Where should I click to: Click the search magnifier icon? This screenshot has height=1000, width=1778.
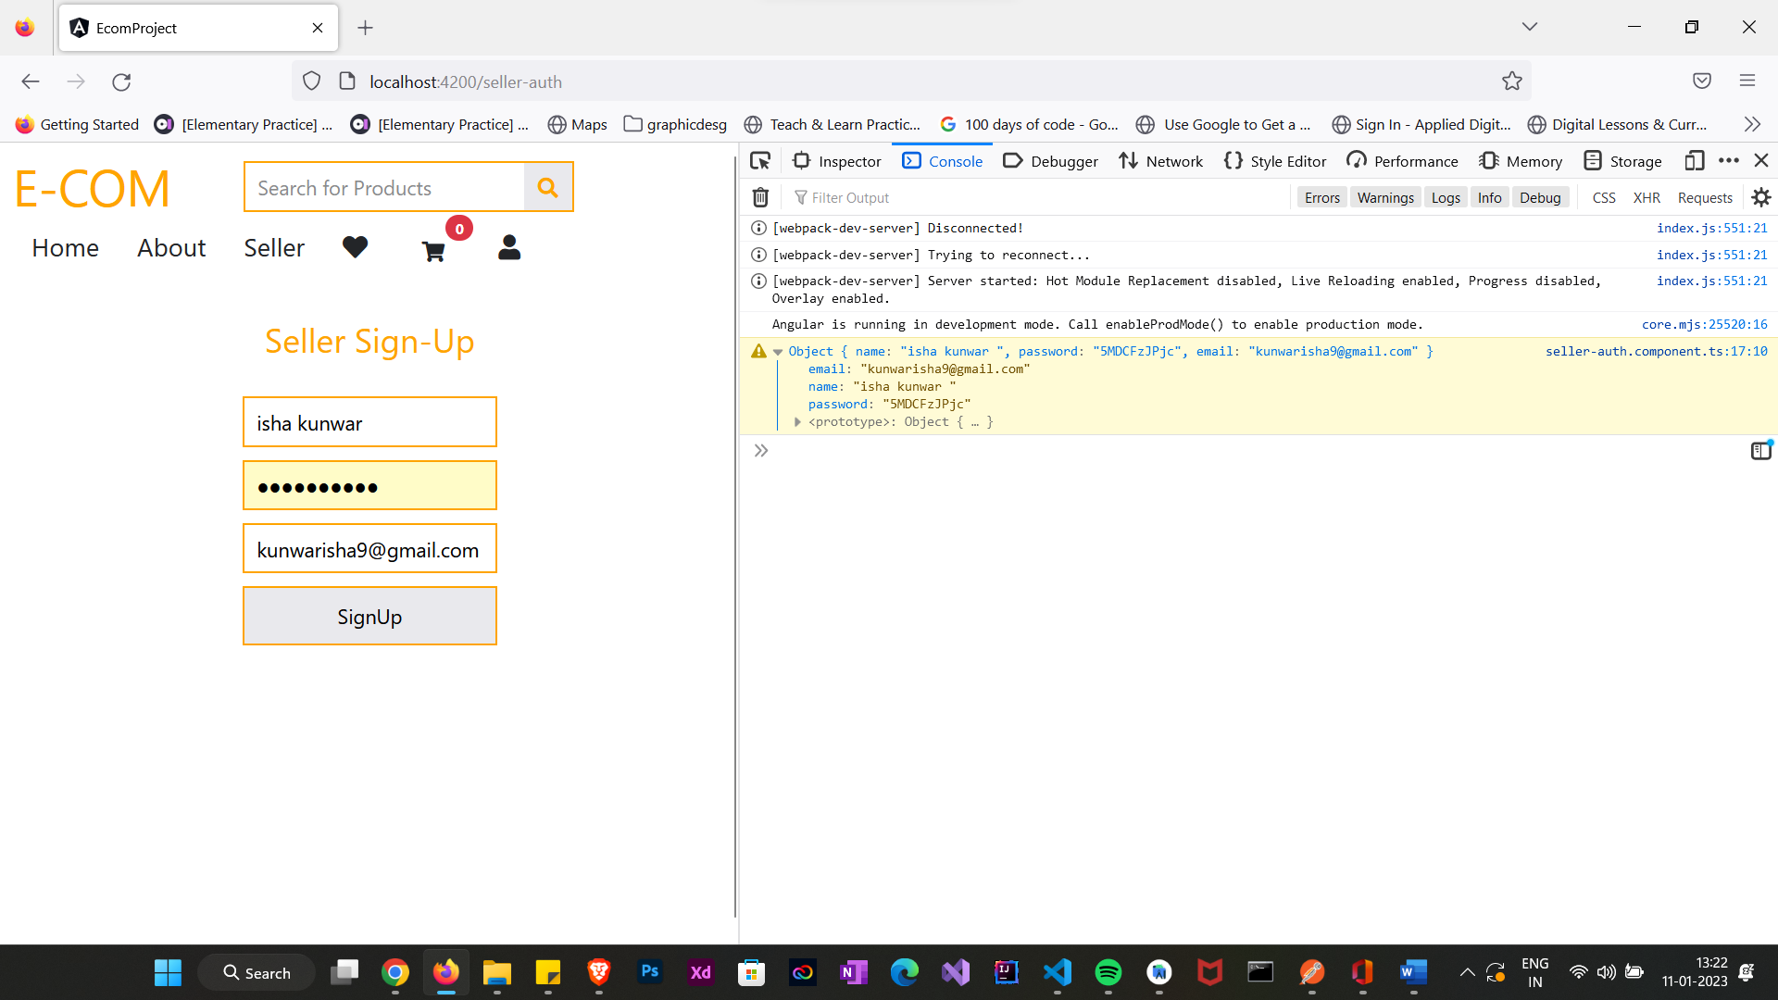click(547, 187)
